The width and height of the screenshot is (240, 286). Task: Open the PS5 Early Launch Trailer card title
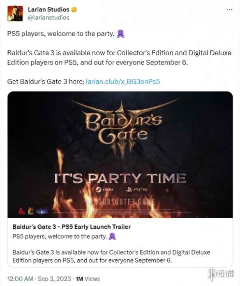72,227
